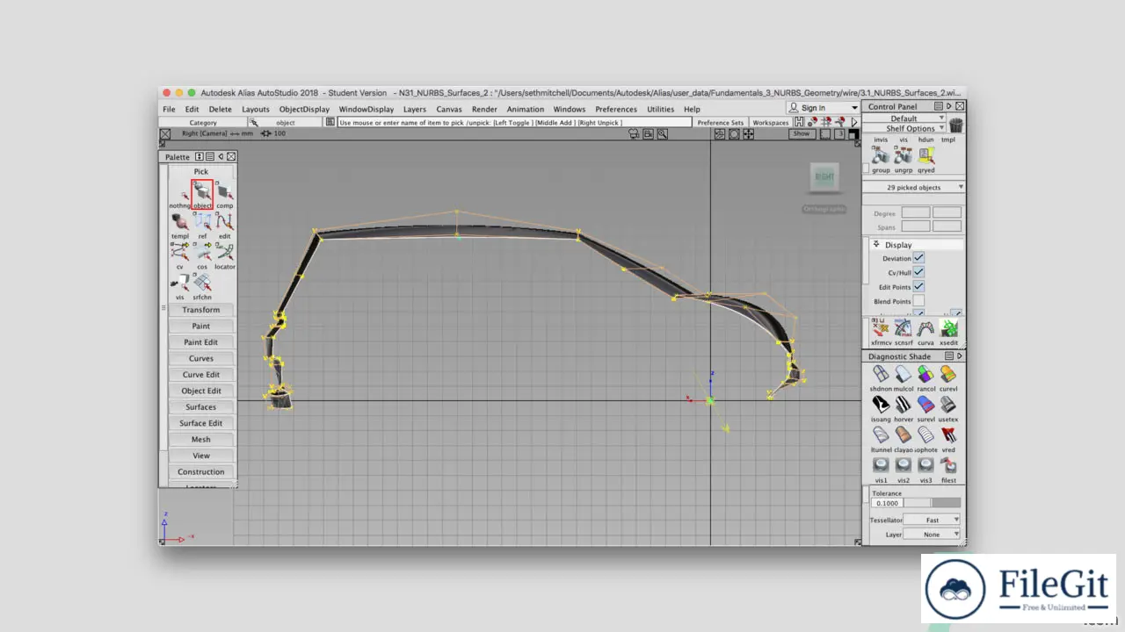
Task: Open the ObjectDisplay menu
Action: 304,110
